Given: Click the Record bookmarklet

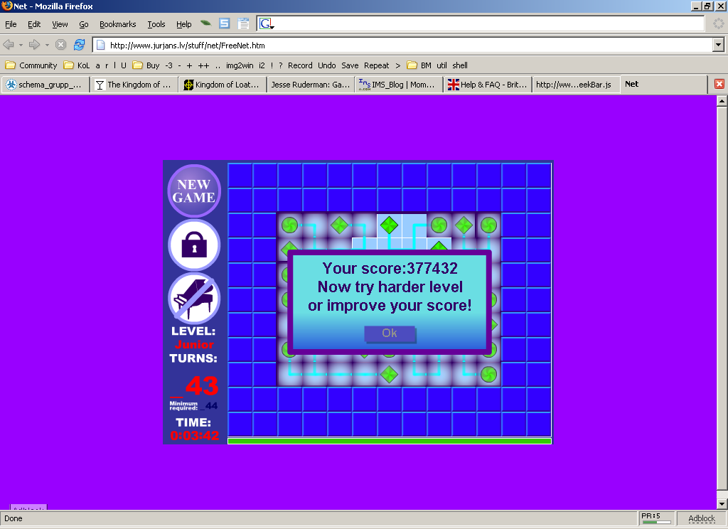Looking at the screenshot, I should coord(300,65).
